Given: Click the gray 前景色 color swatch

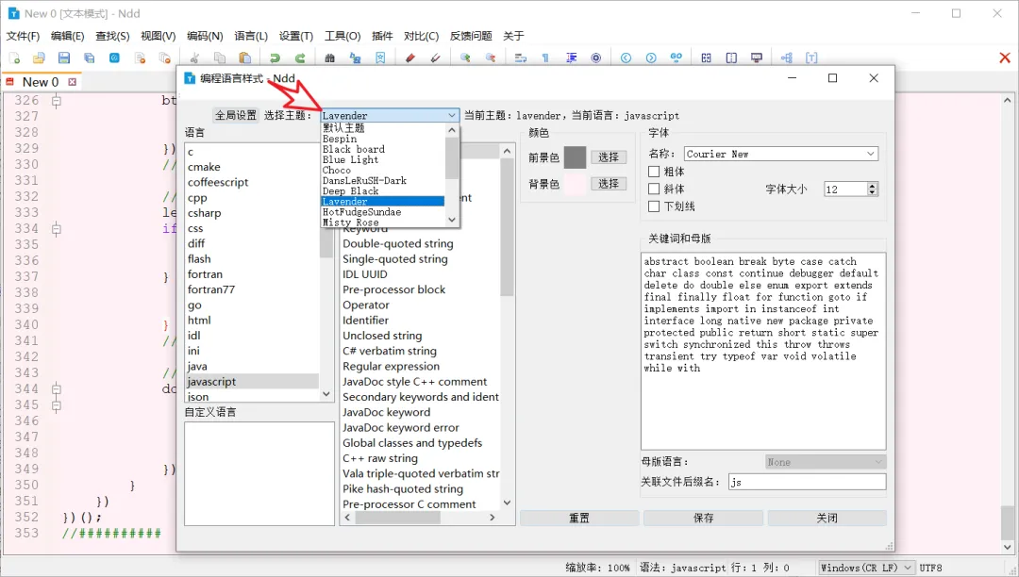Looking at the screenshot, I should [575, 157].
